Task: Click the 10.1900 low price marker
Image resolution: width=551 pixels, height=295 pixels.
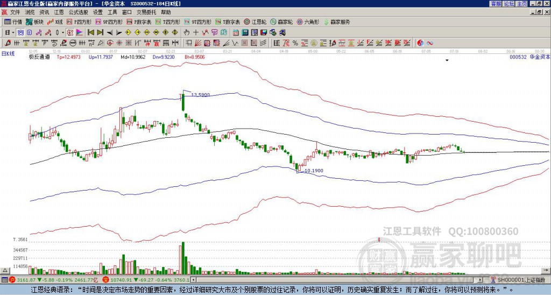Action: 314,171
